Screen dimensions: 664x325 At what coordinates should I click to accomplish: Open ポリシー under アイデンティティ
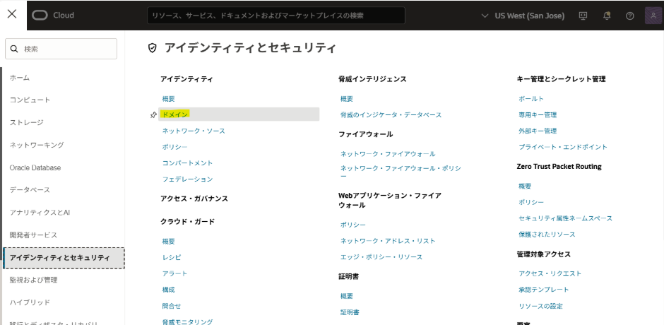175,147
